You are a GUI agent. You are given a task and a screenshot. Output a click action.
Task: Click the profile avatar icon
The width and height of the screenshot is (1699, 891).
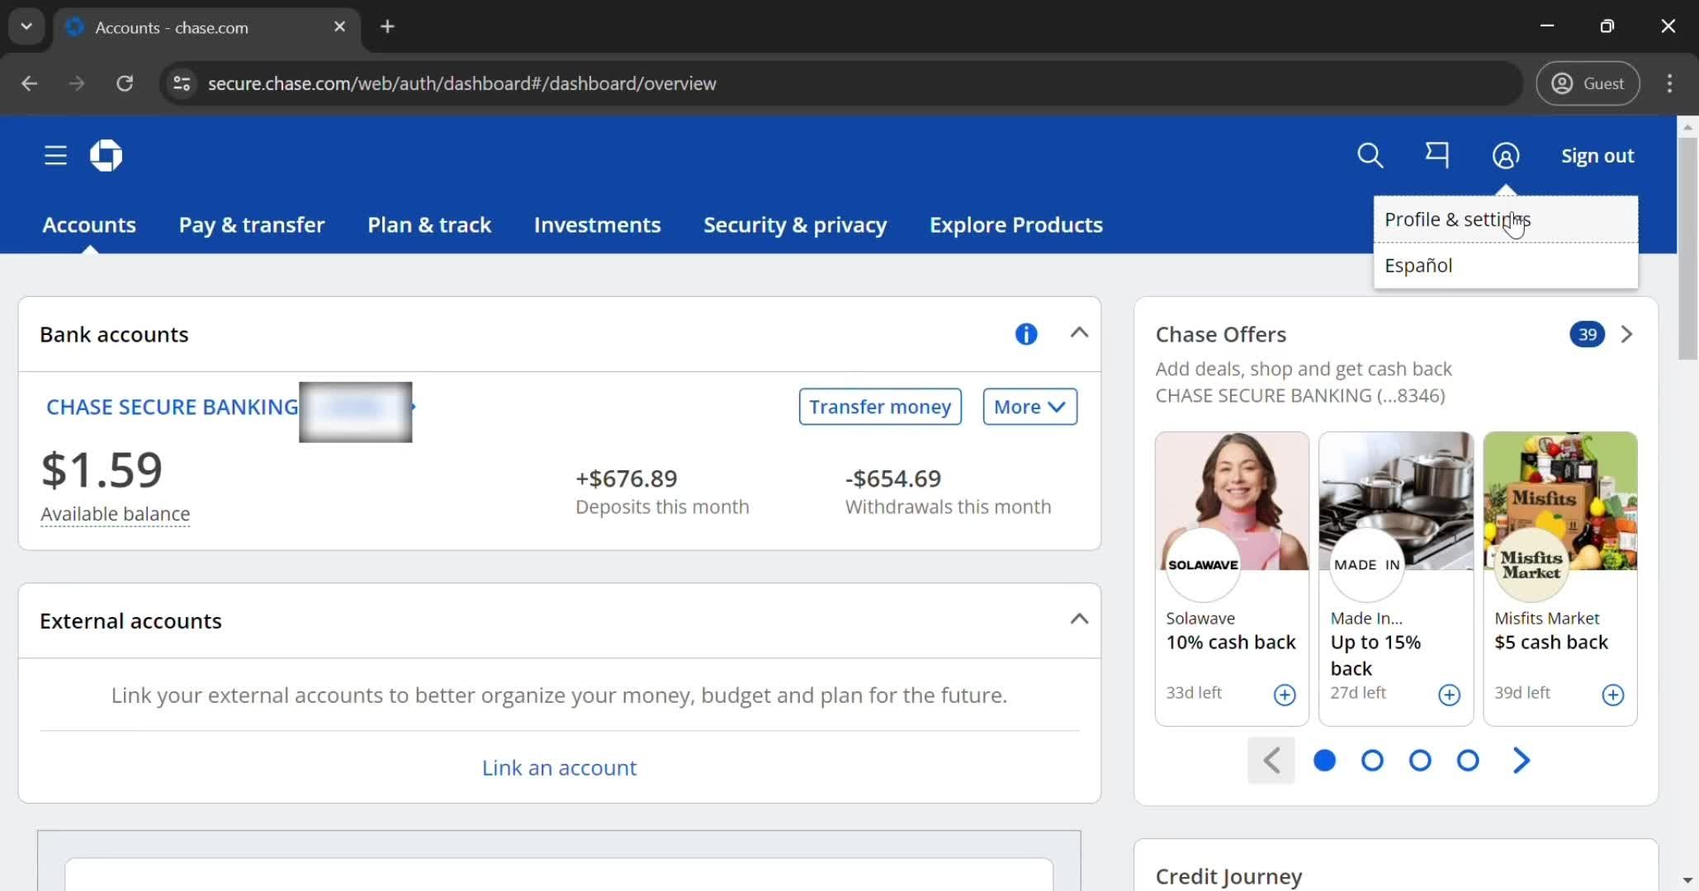coord(1506,155)
